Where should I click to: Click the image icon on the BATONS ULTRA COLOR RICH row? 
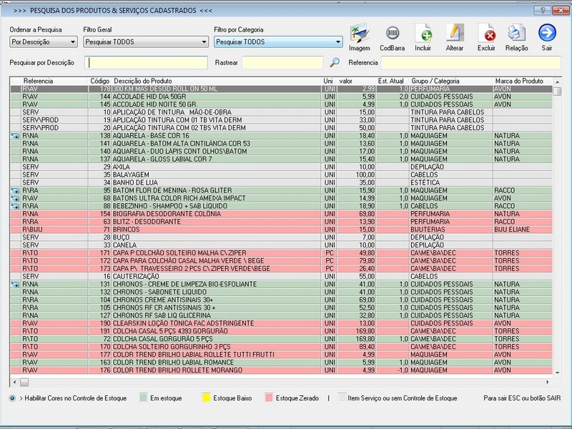click(15, 198)
